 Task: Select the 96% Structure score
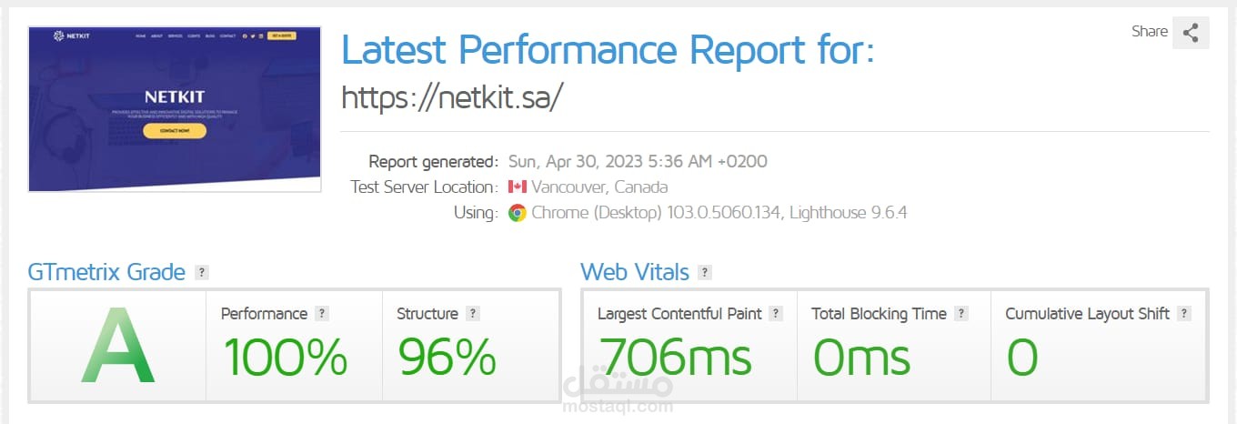click(447, 357)
